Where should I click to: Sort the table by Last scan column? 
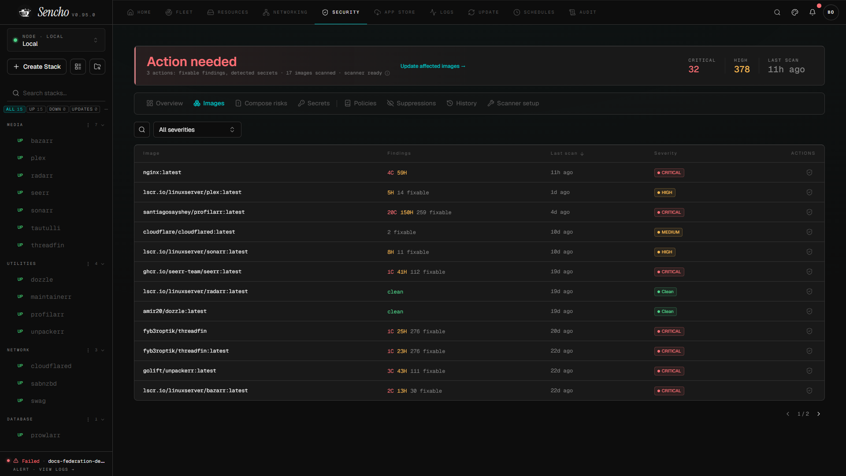(567, 153)
